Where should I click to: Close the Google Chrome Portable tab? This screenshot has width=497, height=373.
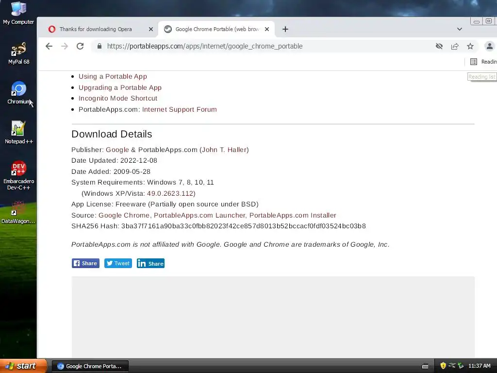[x=267, y=29]
